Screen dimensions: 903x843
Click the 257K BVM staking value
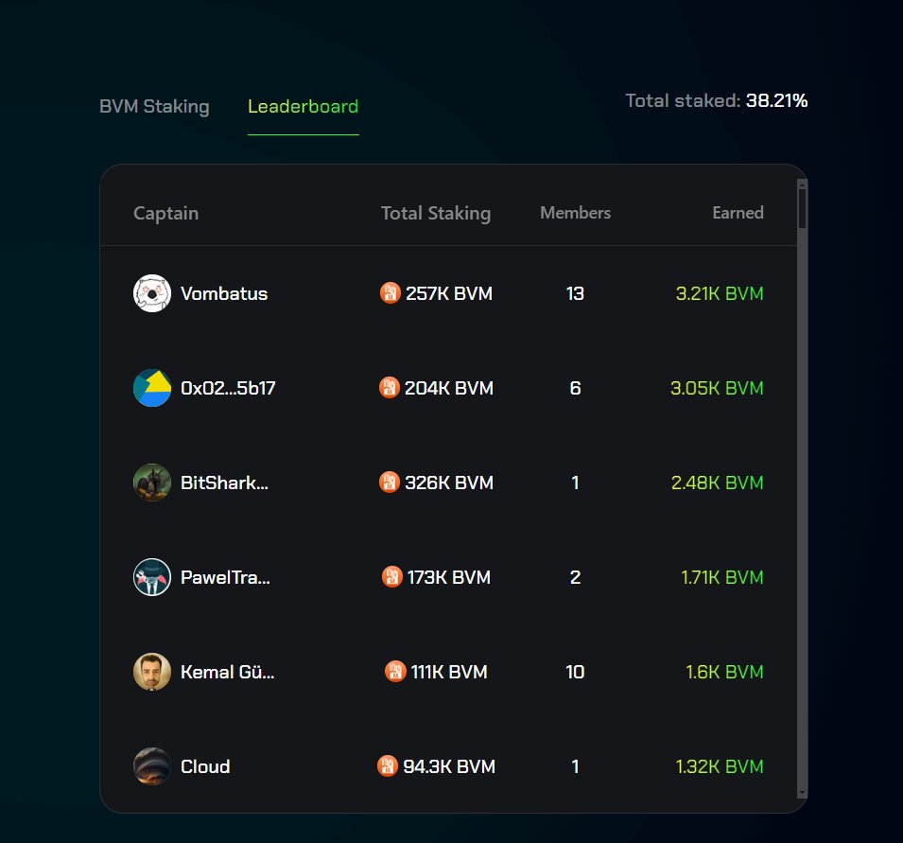449,293
